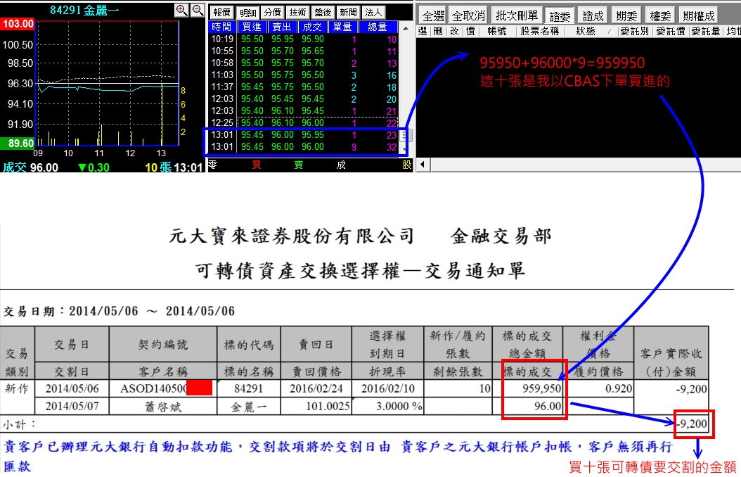Click the 單量 column header
This screenshot has height=477, width=741.
click(x=342, y=27)
